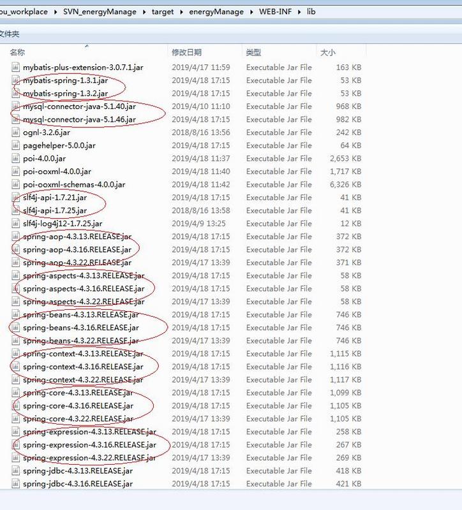The width and height of the screenshot is (462, 510).
Task: Click the 421 KB size of spring-jdbc-4.3.16
Action: point(348,484)
